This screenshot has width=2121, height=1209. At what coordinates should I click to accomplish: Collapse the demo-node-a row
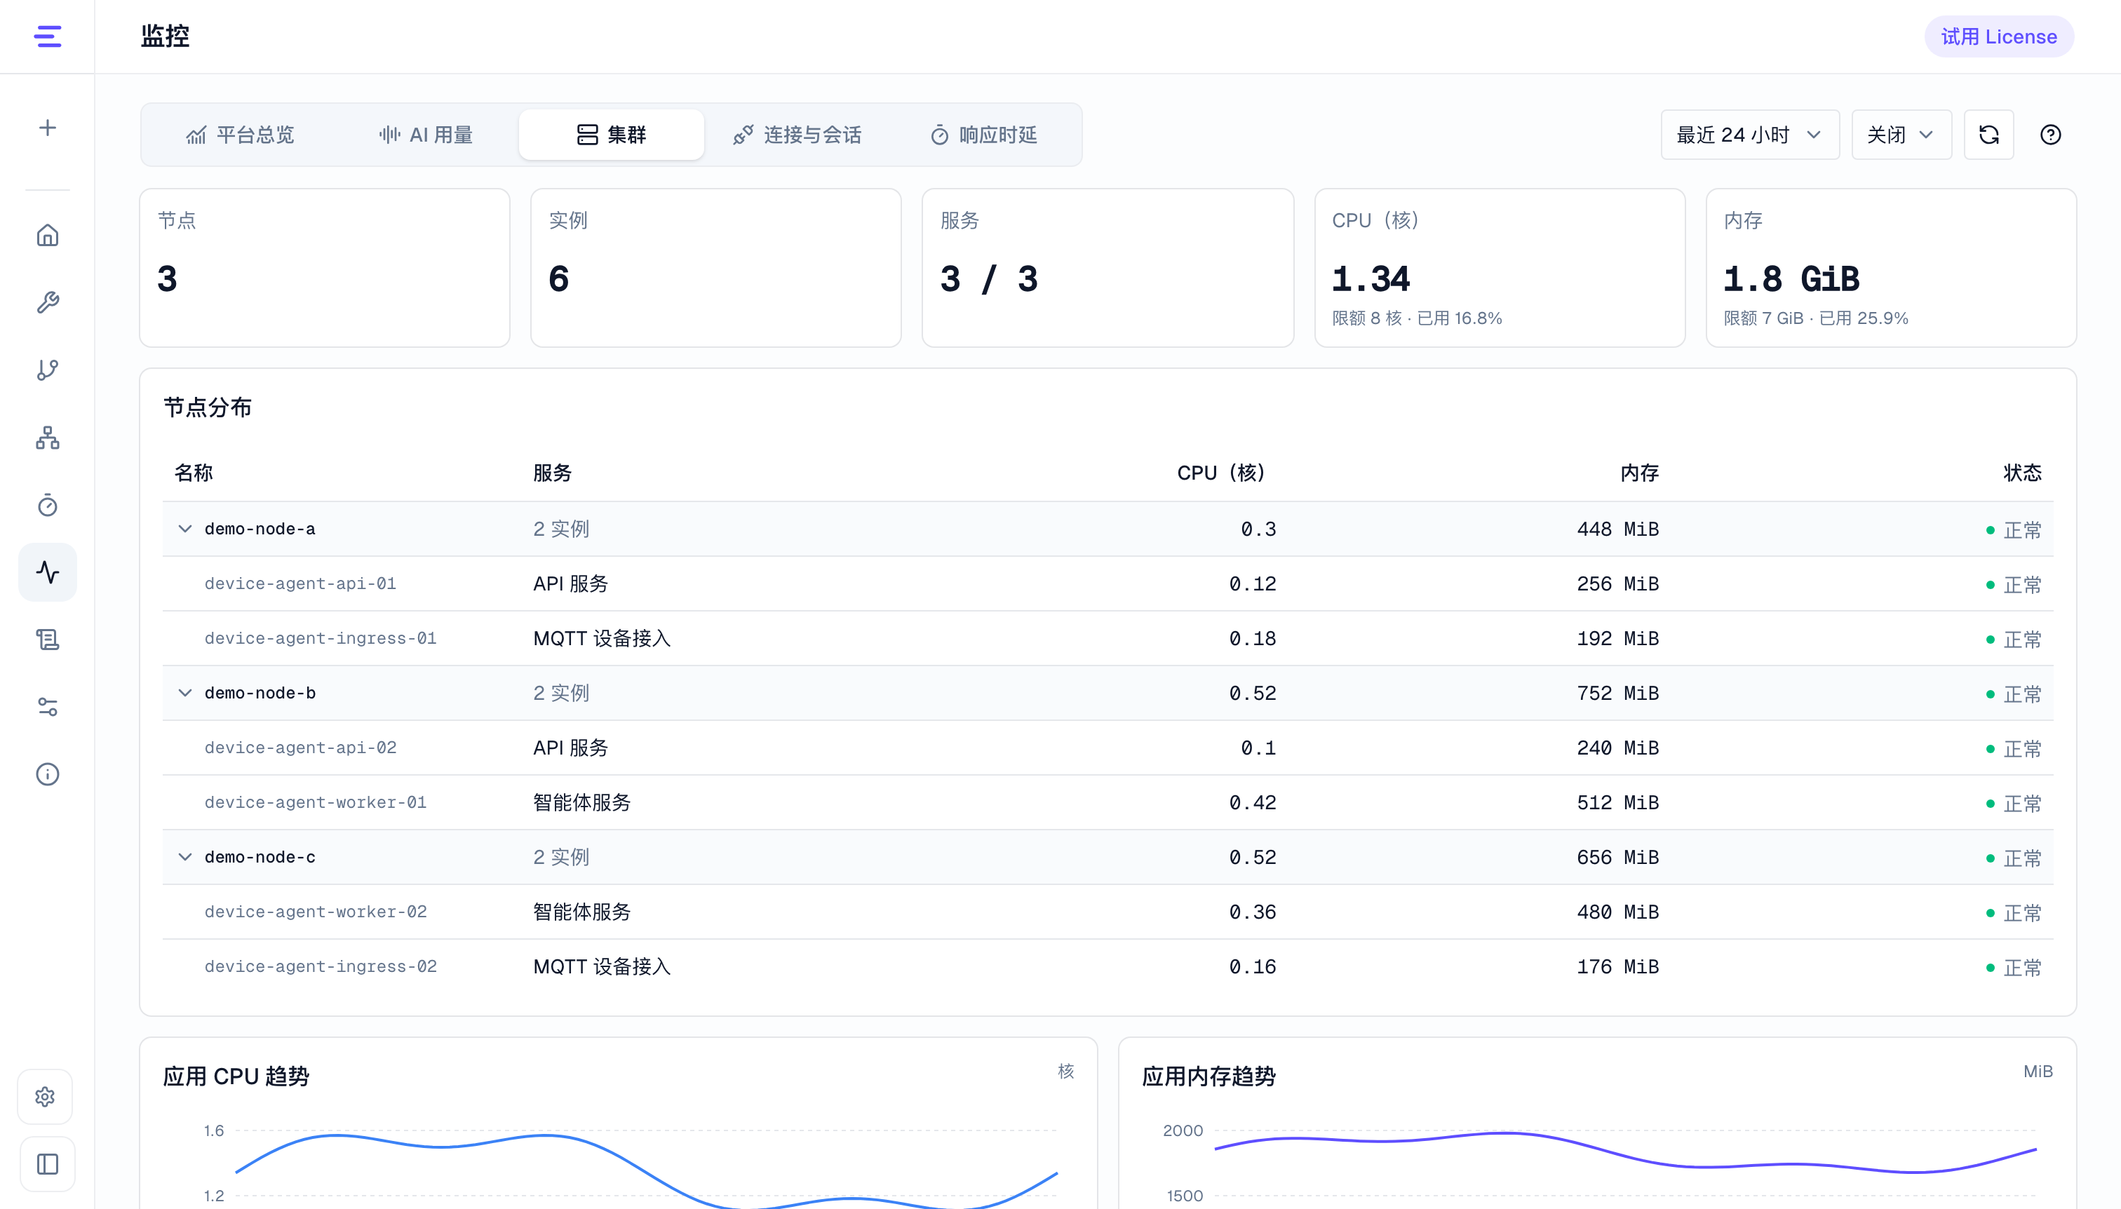(185, 529)
